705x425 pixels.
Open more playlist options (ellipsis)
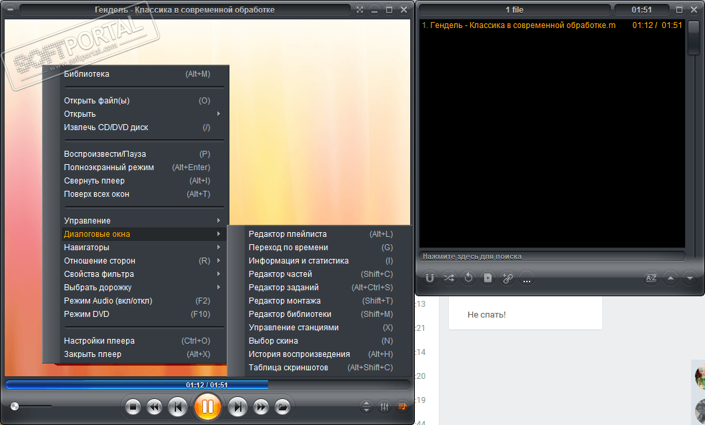point(527,278)
